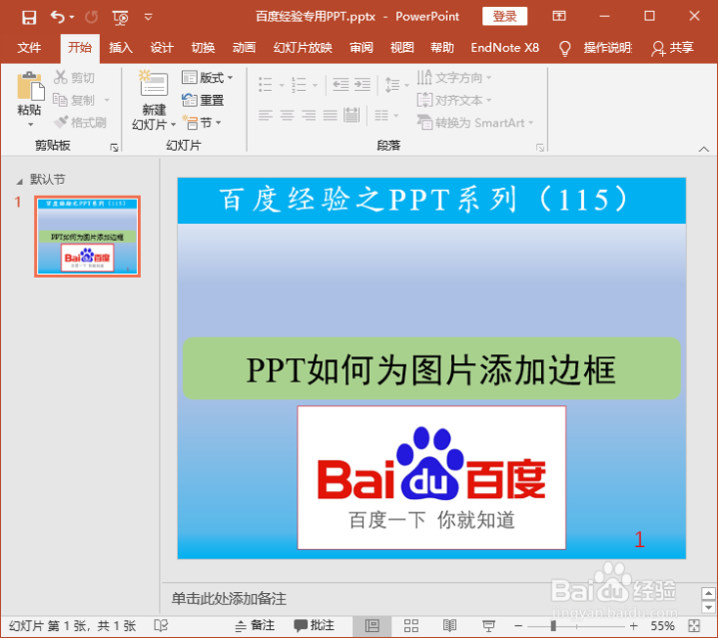Toggle center text alignment

point(287,114)
